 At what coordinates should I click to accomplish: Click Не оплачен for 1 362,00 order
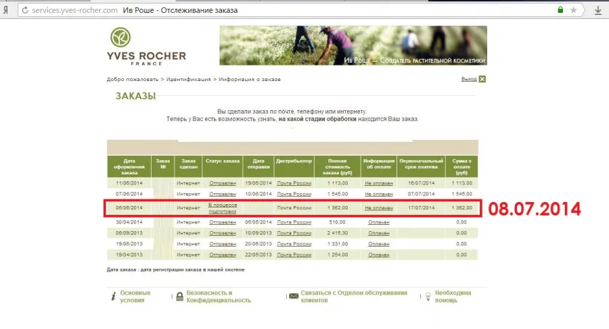[x=379, y=208]
